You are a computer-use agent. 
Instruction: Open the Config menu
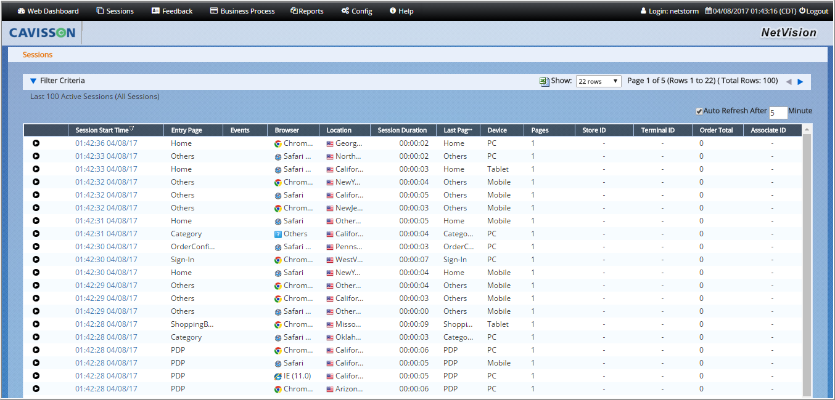(x=356, y=11)
